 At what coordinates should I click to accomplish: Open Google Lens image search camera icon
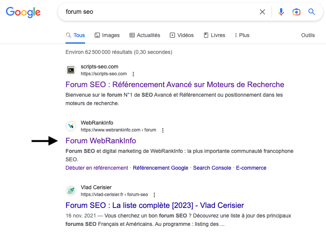[x=296, y=12]
